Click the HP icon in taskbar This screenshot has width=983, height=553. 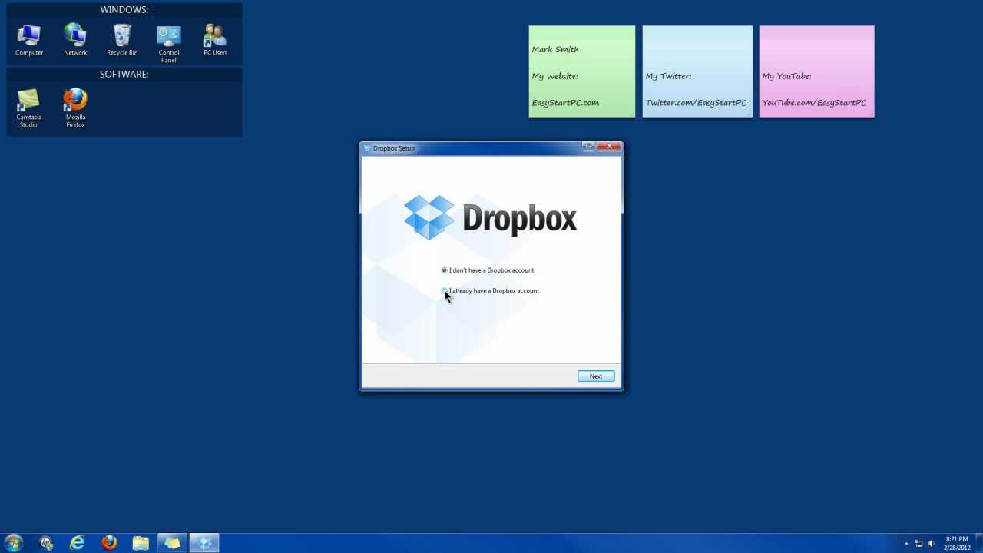click(46, 543)
